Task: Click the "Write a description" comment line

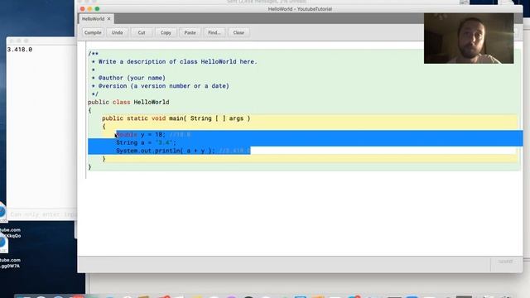Action: pos(175,62)
